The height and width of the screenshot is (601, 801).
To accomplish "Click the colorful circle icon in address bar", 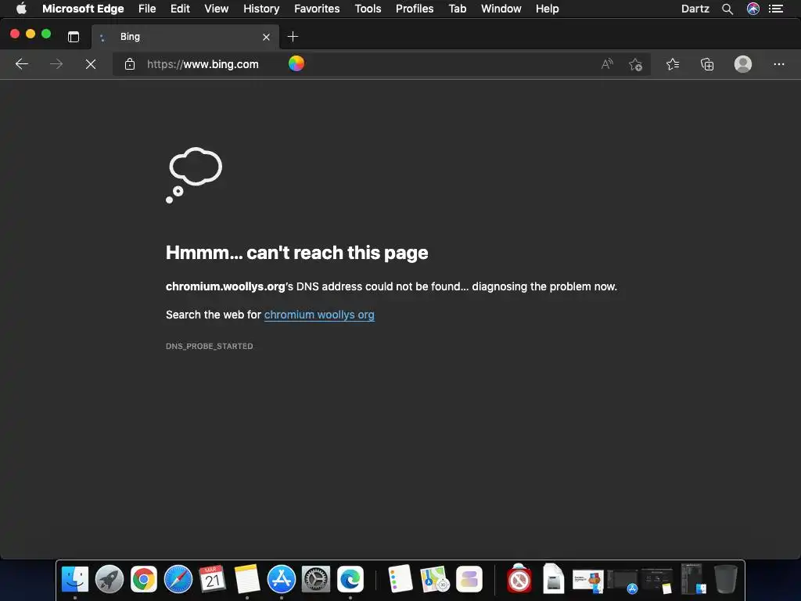I will click(x=296, y=63).
